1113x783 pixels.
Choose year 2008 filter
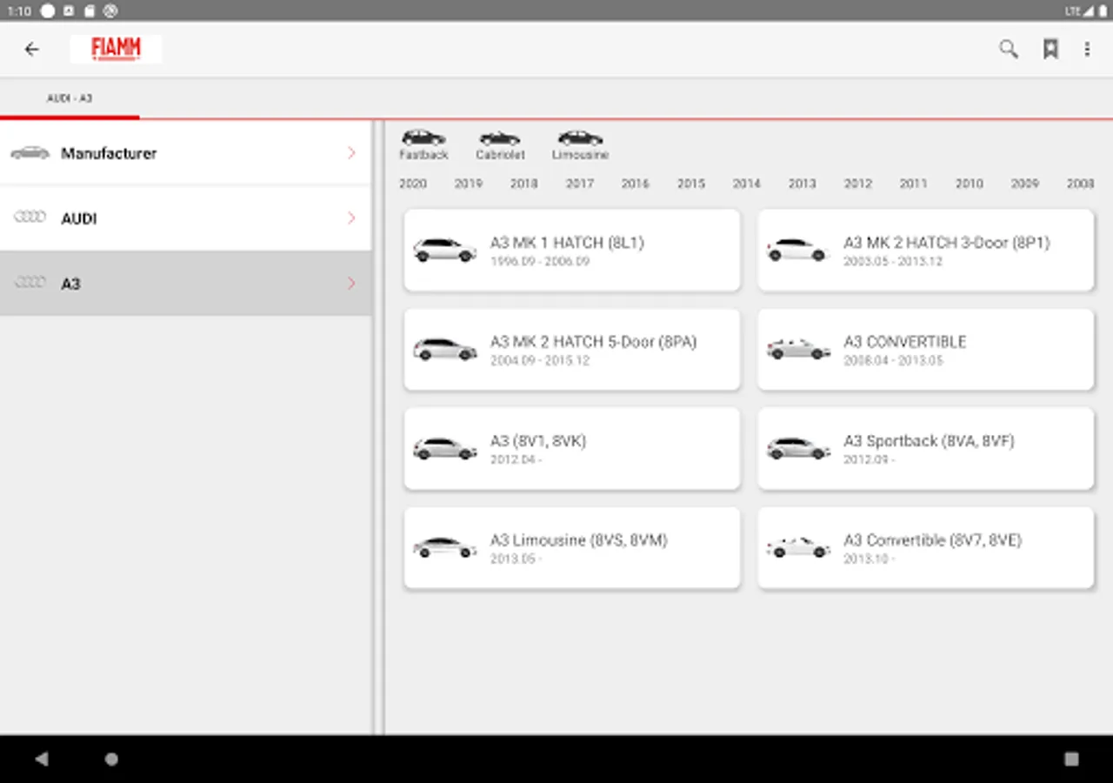click(1081, 184)
